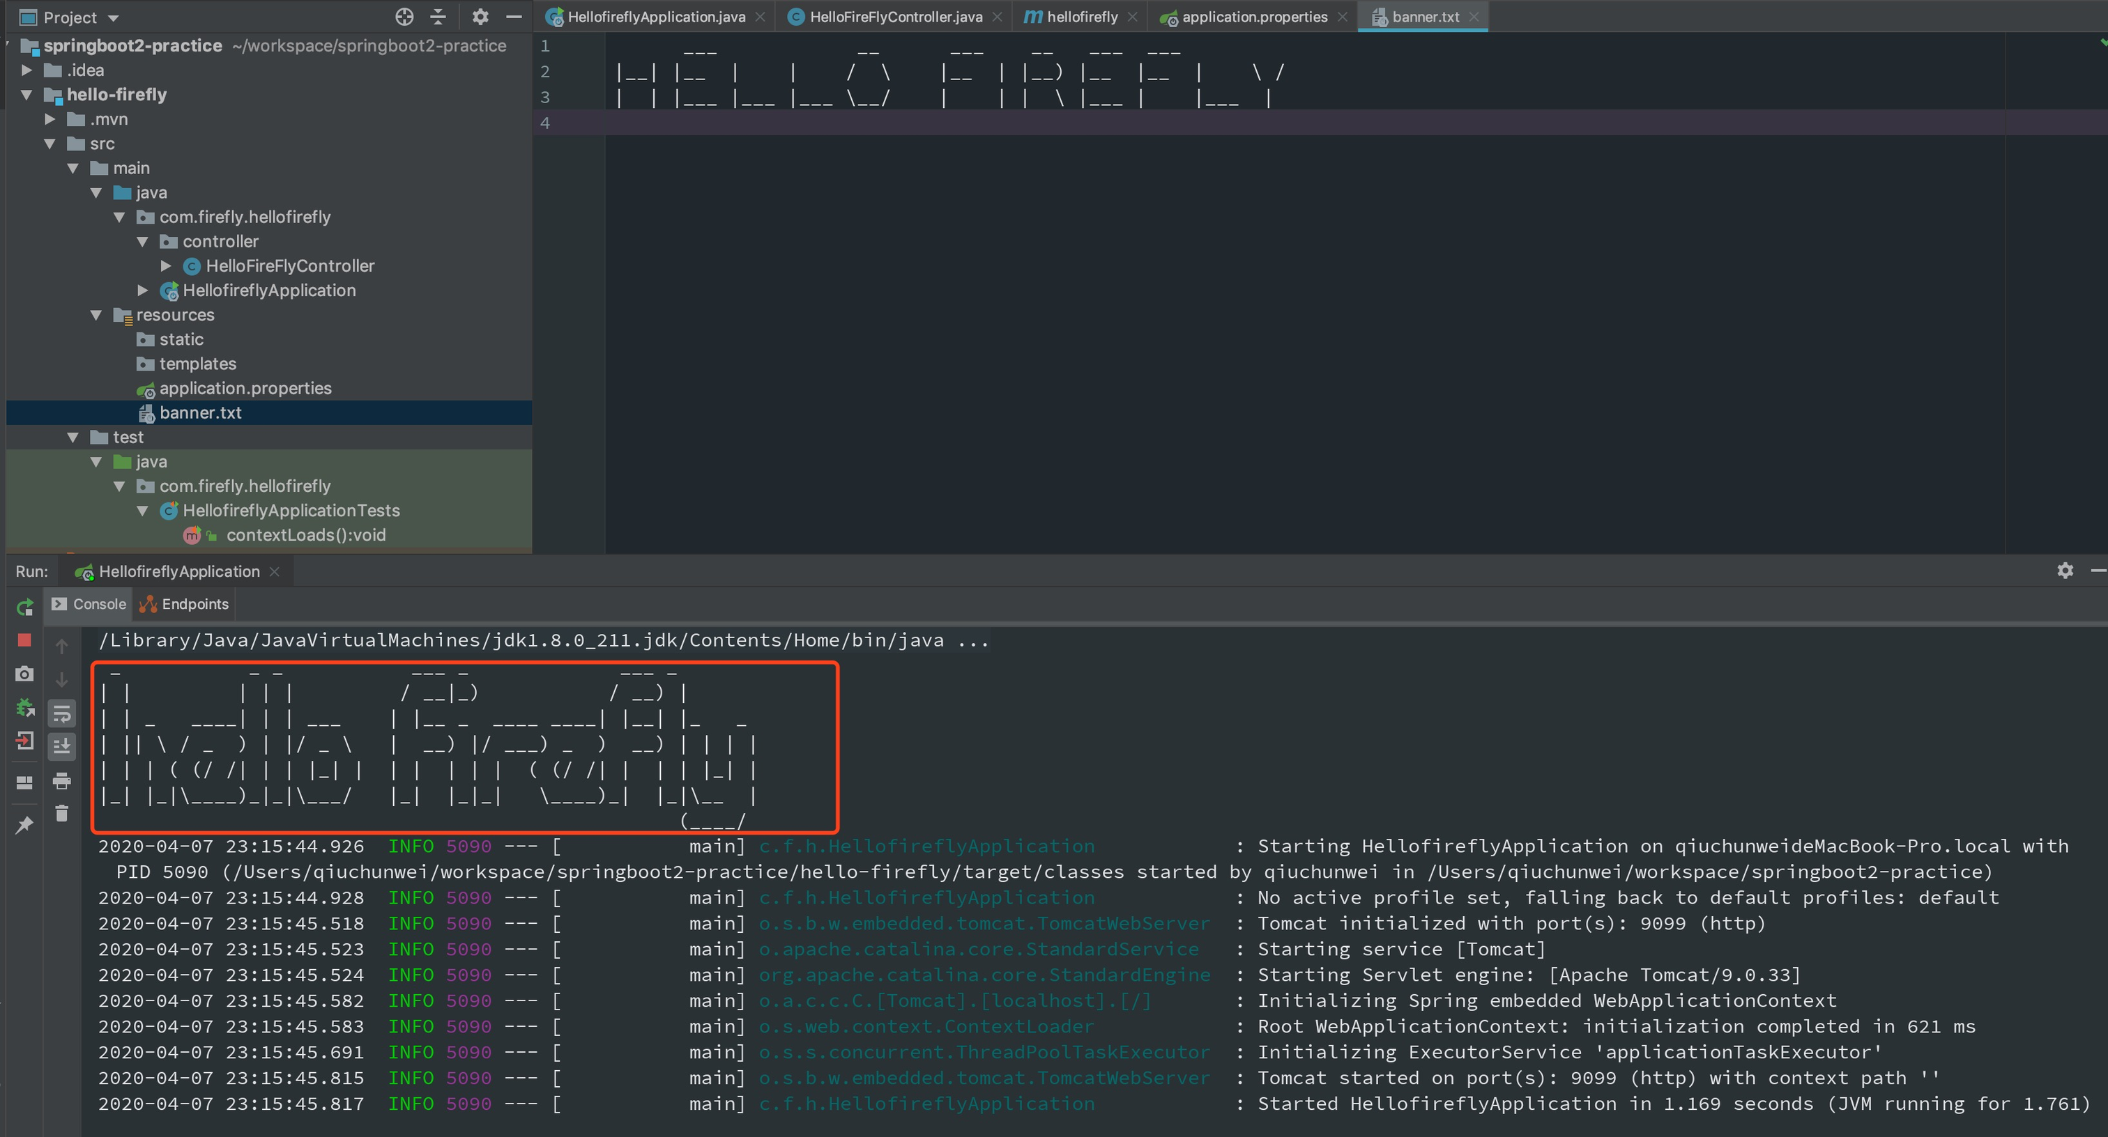This screenshot has height=1137, width=2108.
Task: Switch to the application.properties editor tab
Action: tap(1253, 17)
